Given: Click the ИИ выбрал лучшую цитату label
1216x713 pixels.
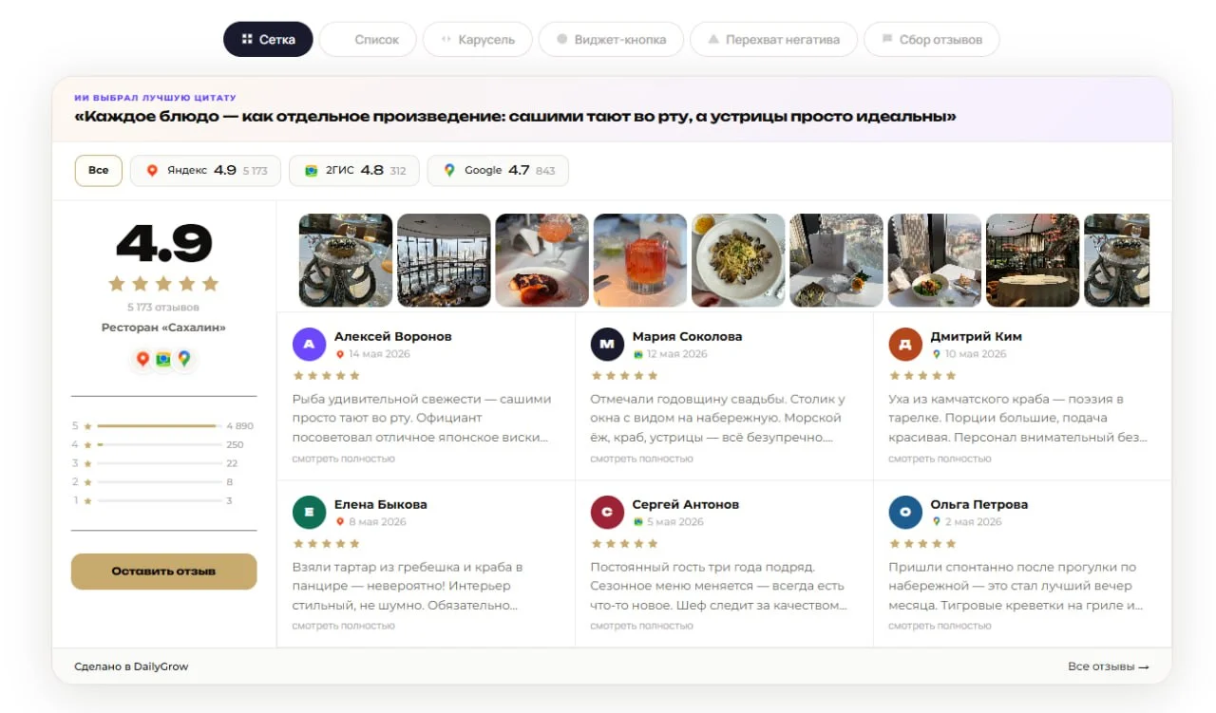Looking at the screenshot, I should (156, 98).
